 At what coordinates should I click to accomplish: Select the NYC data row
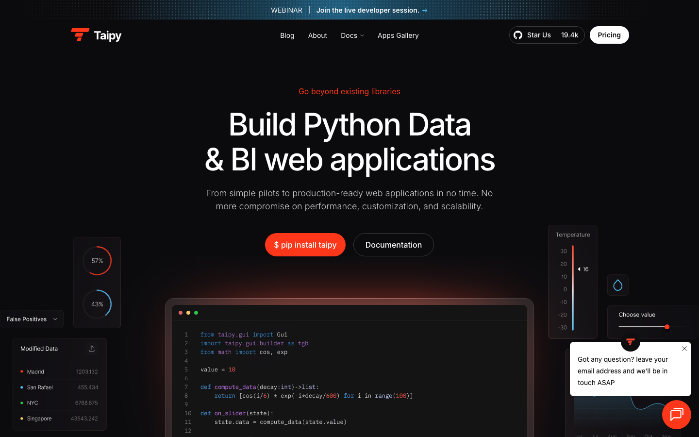tap(59, 403)
